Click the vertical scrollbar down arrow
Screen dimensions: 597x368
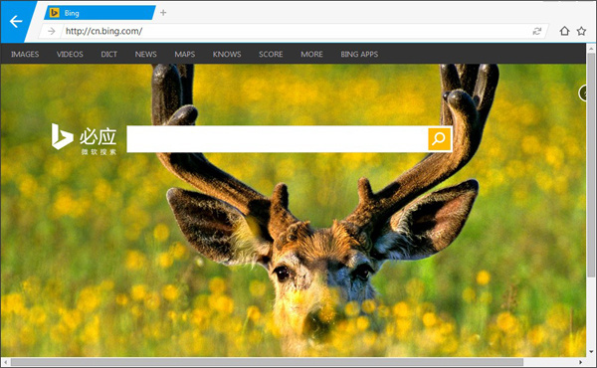(590, 352)
